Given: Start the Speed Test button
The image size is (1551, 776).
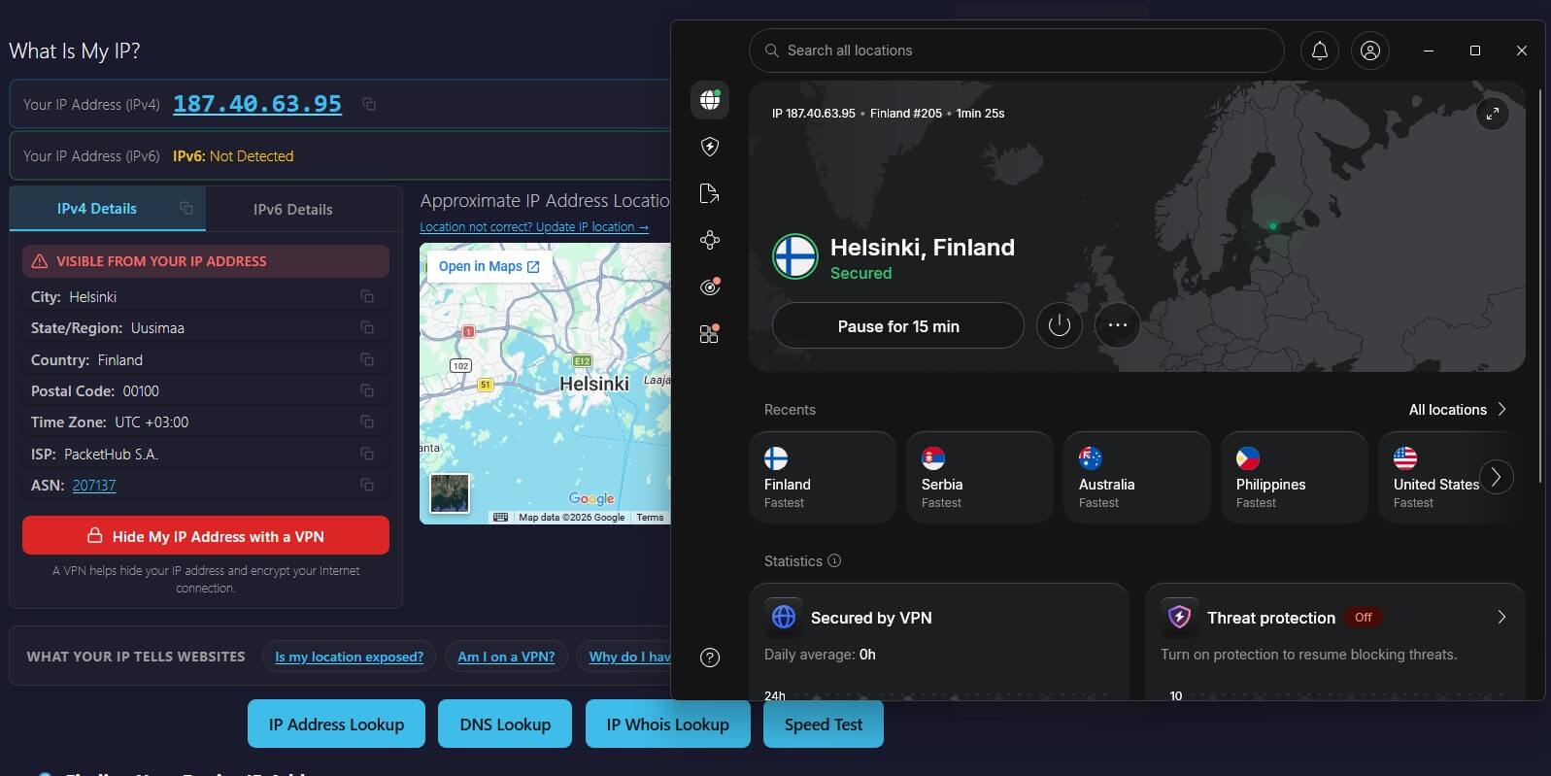Looking at the screenshot, I should click(824, 725).
